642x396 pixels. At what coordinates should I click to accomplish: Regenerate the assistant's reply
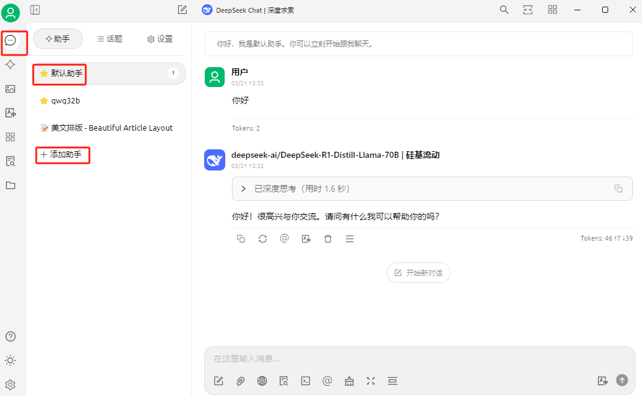263,239
